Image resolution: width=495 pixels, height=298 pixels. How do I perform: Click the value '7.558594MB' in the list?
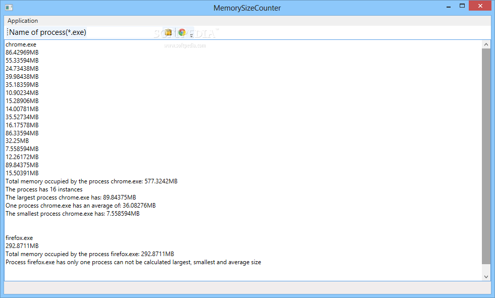[x=22, y=149]
